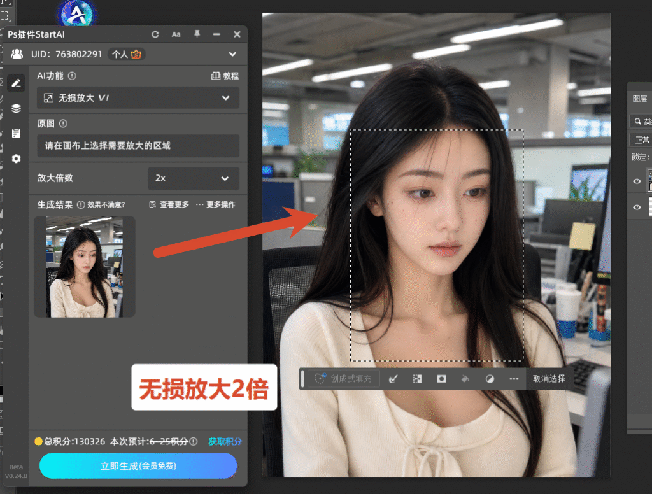Click the user avatar icon beside UID
652x494 pixels.
17,54
